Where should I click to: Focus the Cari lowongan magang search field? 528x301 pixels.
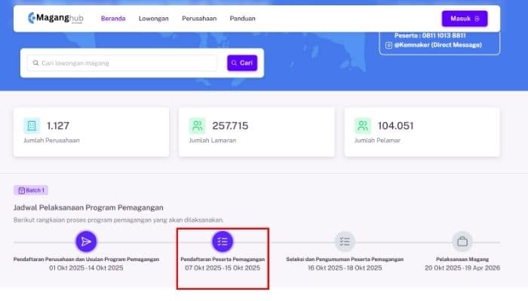[122, 63]
